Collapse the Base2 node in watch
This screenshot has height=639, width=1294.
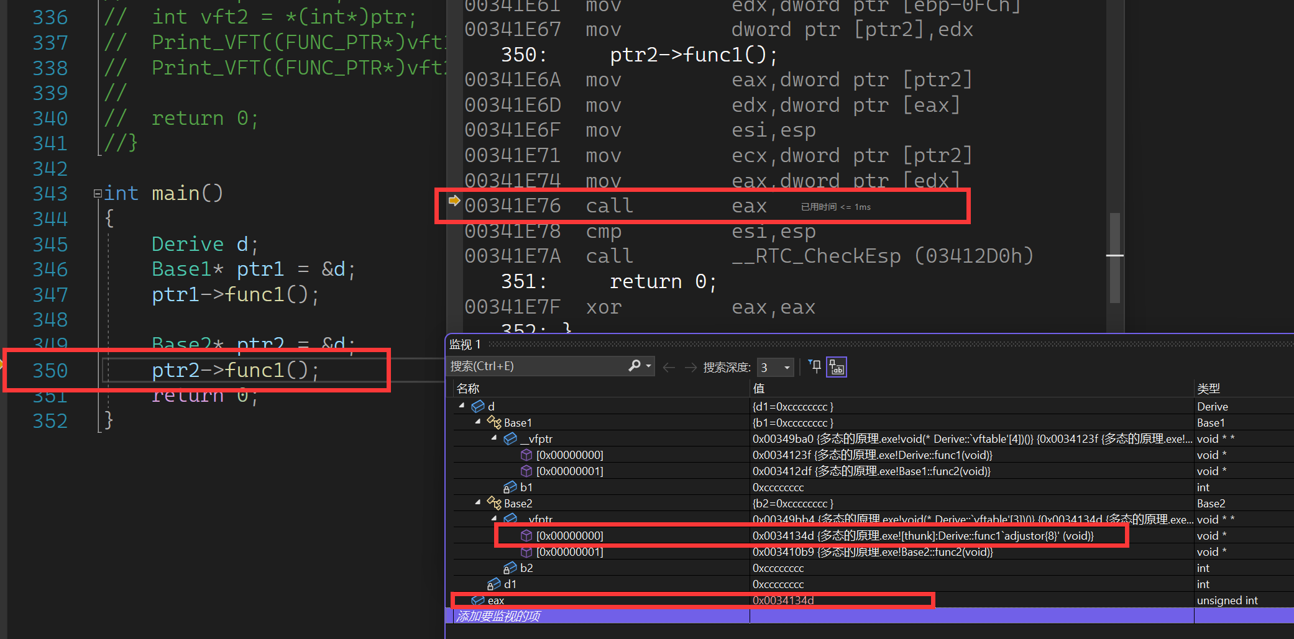click(478, 502)
